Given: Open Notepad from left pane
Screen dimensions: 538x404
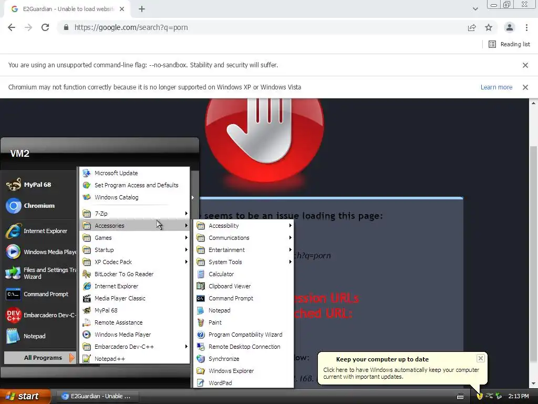Looking at the screenshot, I should (x=40, y=336).
